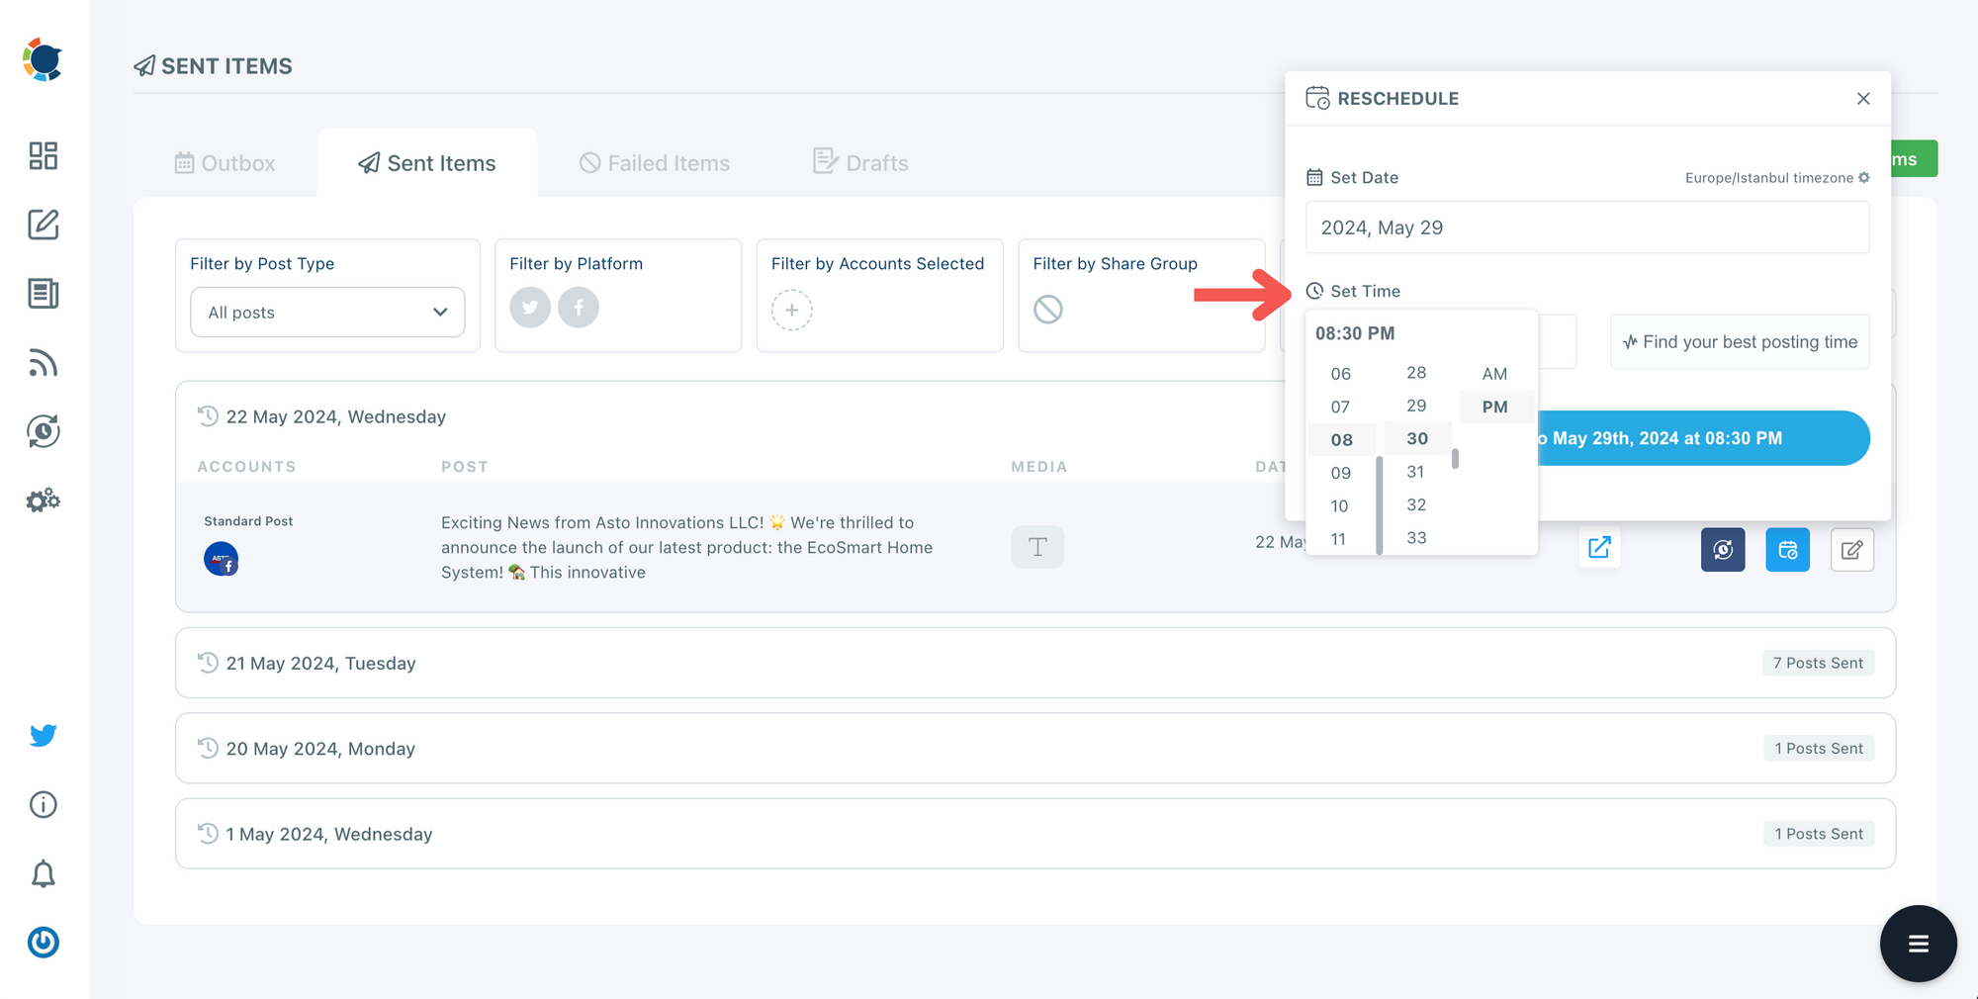Toggle the Twitter platform filter
Screen dimensions: 1978x999
(x=530, y=307)
